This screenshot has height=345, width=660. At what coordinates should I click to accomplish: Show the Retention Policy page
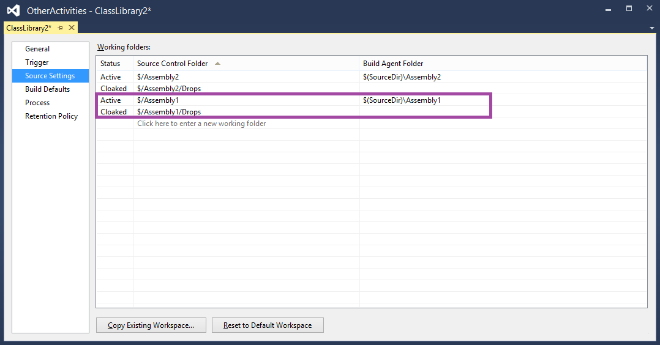pos(51,116)
